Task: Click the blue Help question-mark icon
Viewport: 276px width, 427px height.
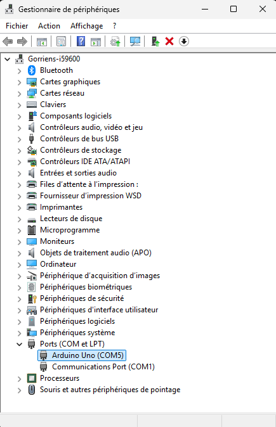Action: (81, 41)
